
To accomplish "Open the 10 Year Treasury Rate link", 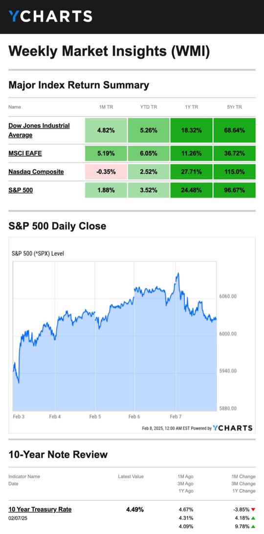I will click(40, 510).
